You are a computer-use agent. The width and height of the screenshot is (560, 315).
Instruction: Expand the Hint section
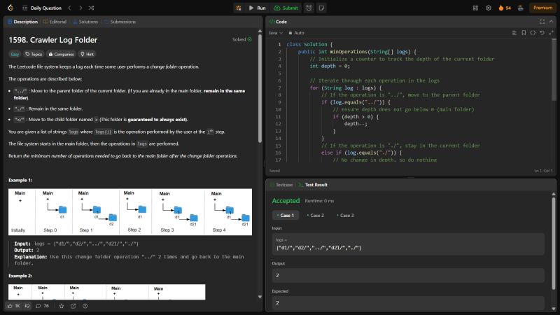point(87,53)
